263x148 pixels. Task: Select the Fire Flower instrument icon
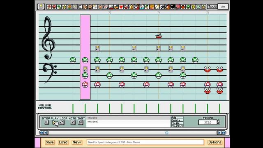(69, 7)
